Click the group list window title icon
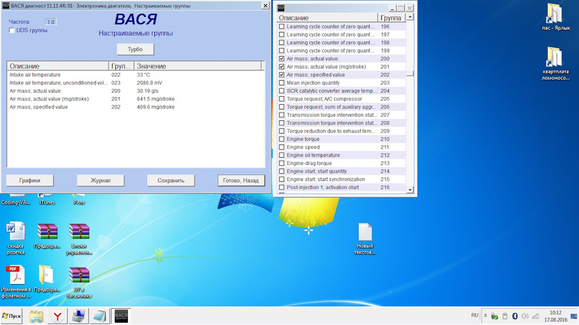The image size is (579, 325). [x=281, y=8]
